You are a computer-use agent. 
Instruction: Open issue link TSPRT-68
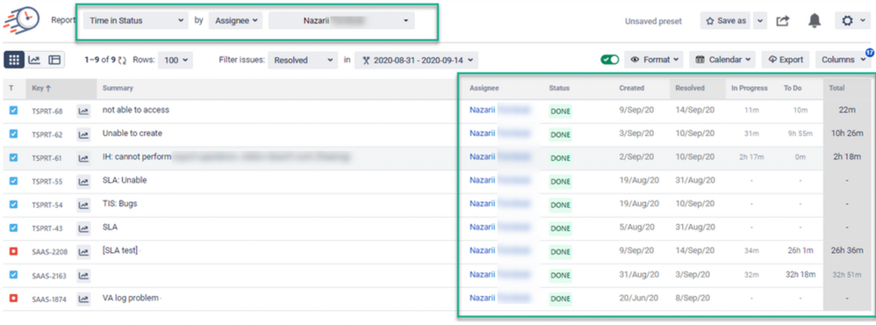click(47, 112)
